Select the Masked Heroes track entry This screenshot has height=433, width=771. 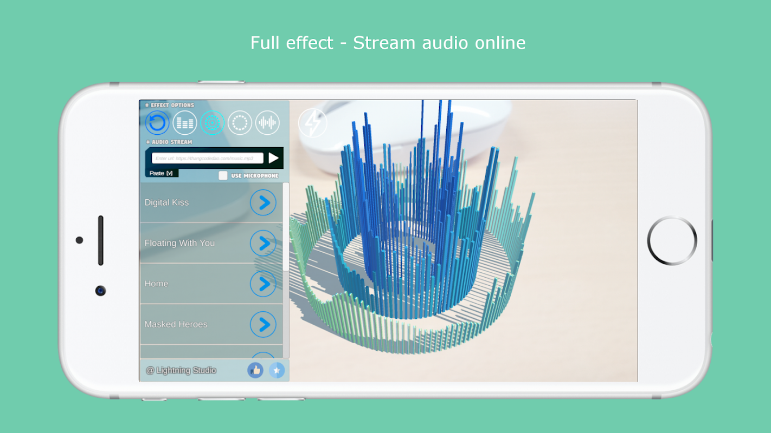pos(211,324)
